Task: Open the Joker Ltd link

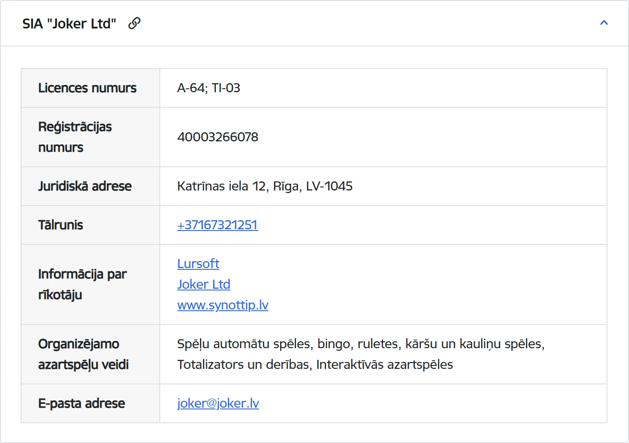Action: tap(204, 284)
